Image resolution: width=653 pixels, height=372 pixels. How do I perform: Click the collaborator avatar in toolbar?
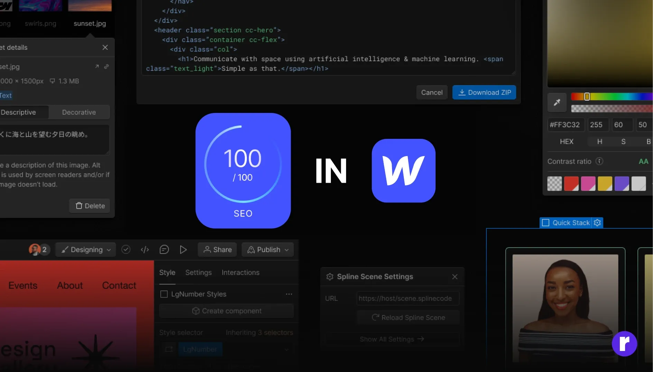[x=35, y=249]
